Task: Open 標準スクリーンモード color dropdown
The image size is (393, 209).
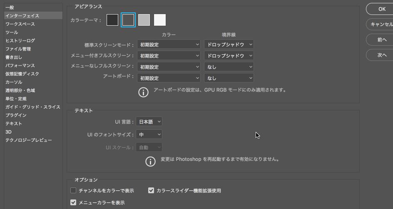Action: coord(169,44)
